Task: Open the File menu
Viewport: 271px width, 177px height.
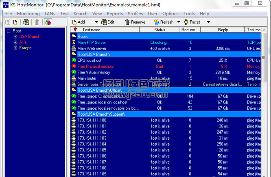Action: 9,13
